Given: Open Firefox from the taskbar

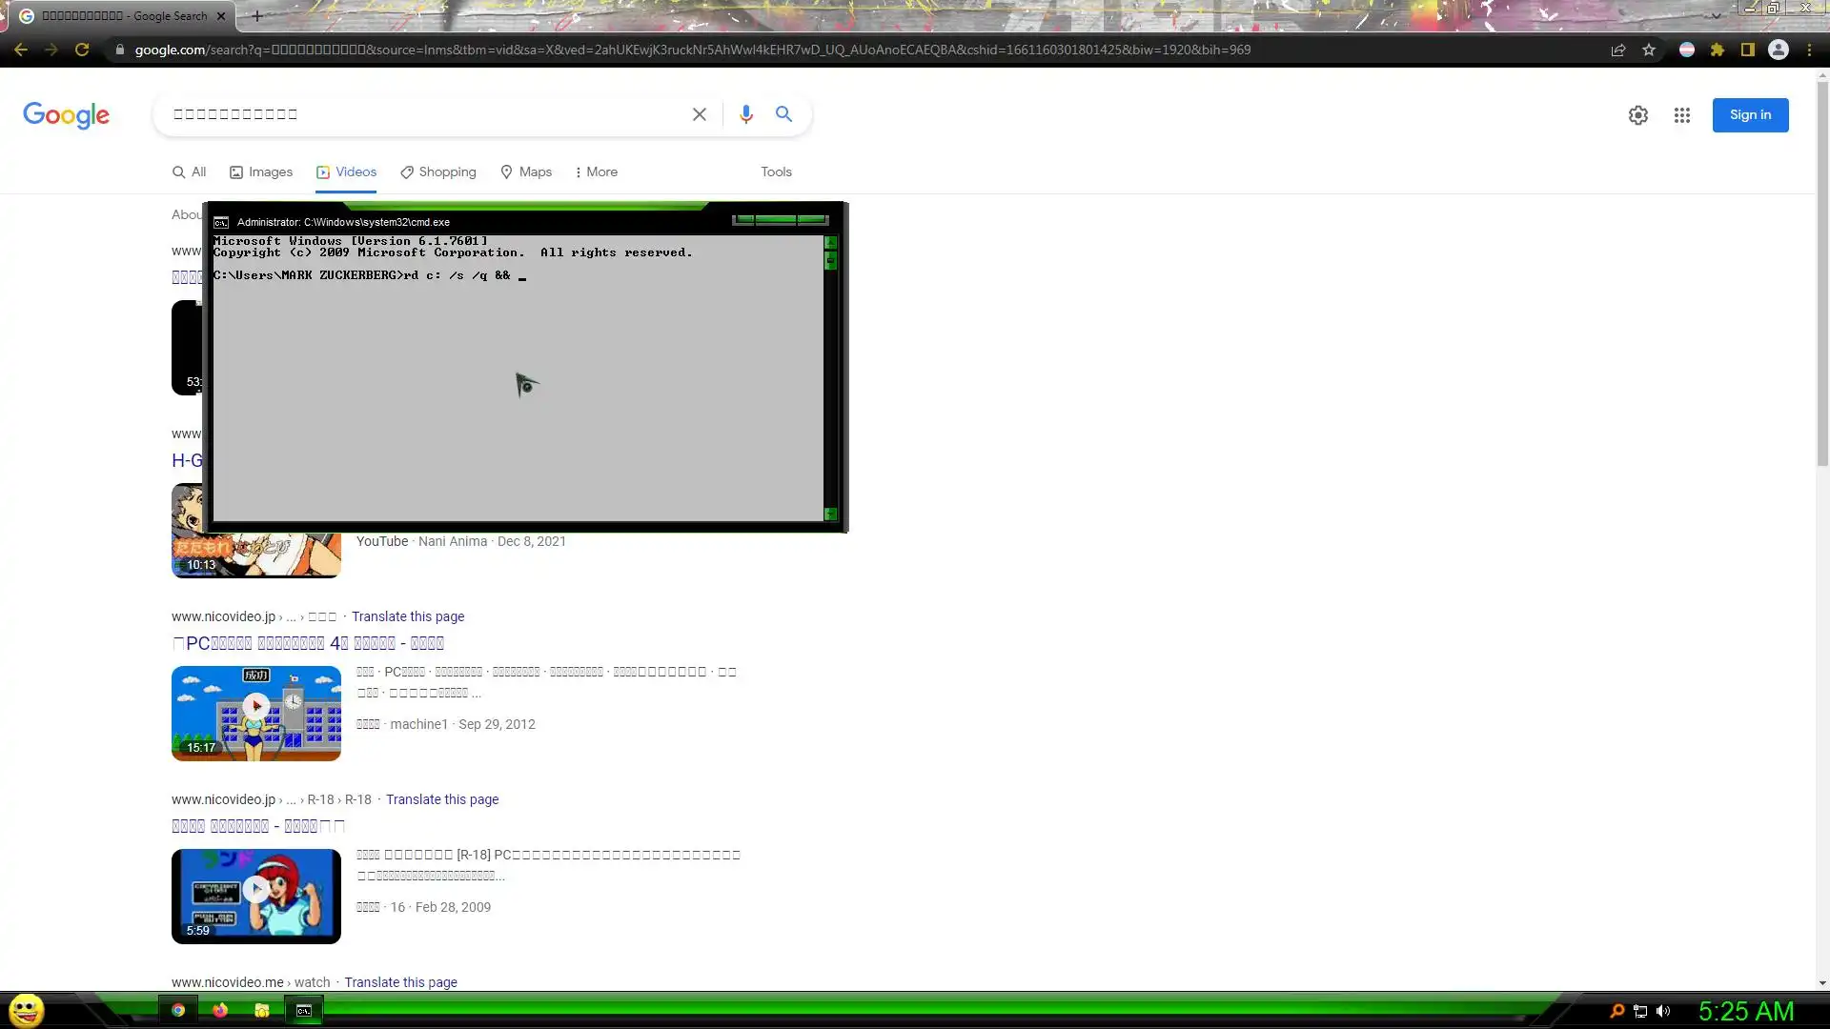Looking at the screenshot, I should click(x=220, y=1011).
